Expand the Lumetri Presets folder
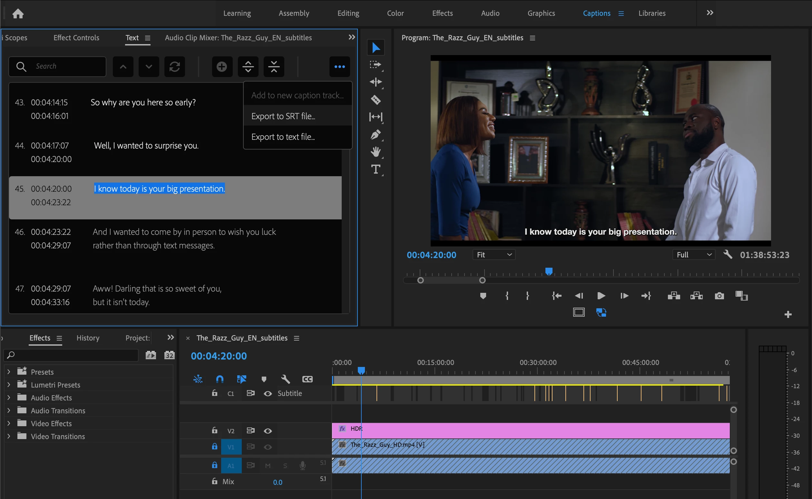Image resolution: width=812 pixels, height=499 pixels. tap(9, 385)
